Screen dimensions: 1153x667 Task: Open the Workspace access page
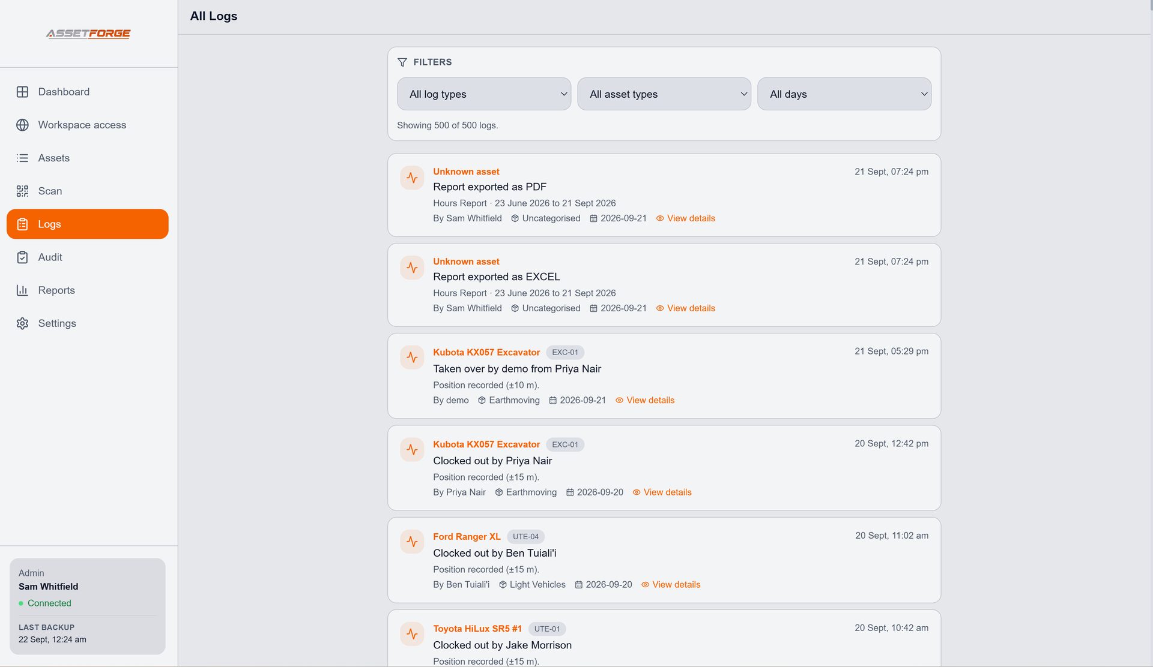click(88, 125)
